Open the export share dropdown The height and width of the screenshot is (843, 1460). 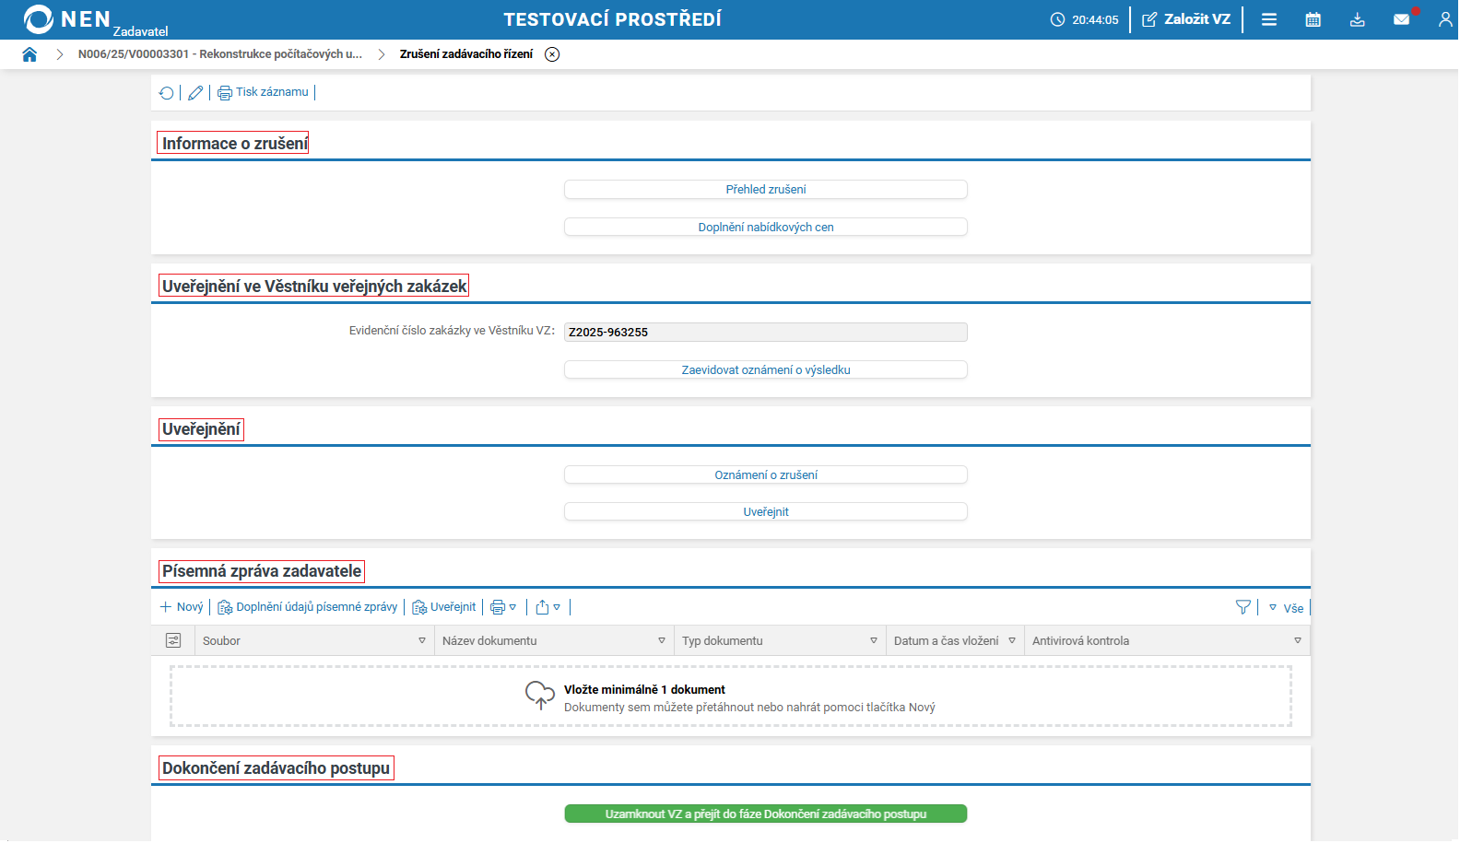click(x=548, y=607)
